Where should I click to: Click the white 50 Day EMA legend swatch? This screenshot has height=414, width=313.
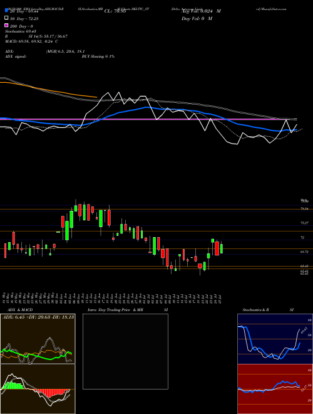[x=6, y=18]
